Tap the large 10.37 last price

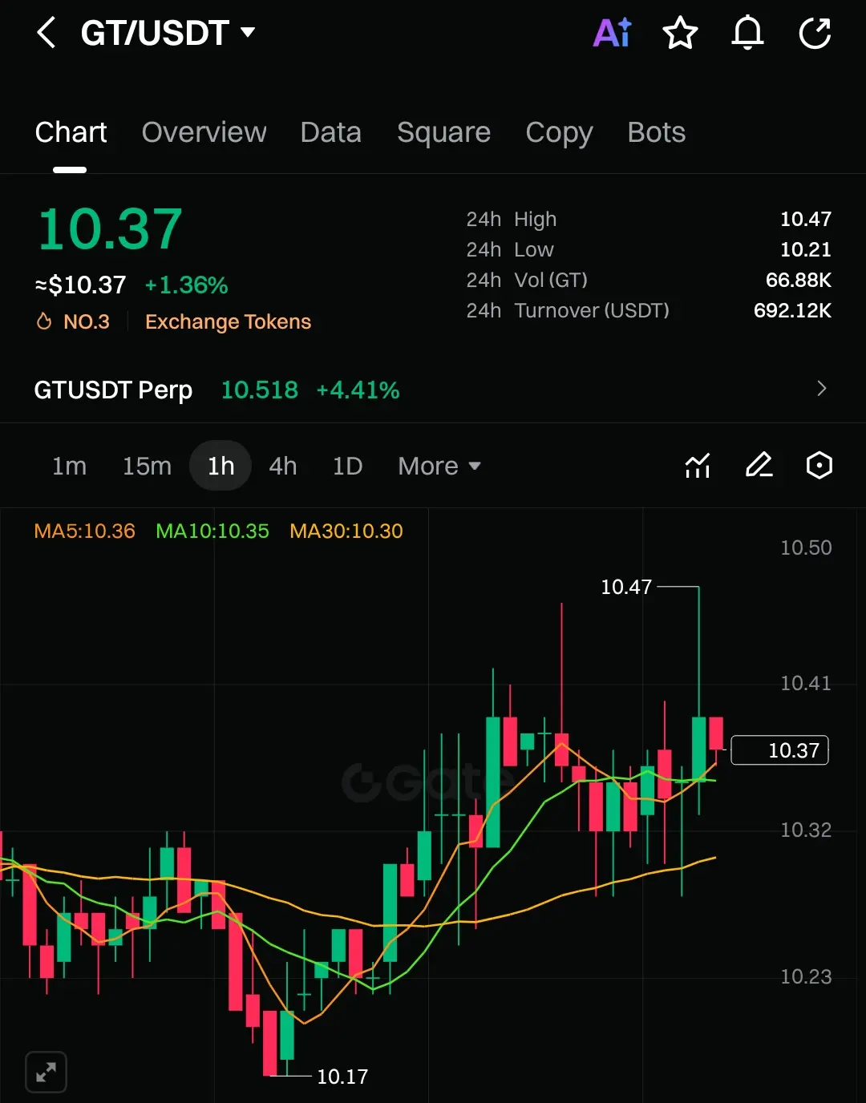point(110,229)
